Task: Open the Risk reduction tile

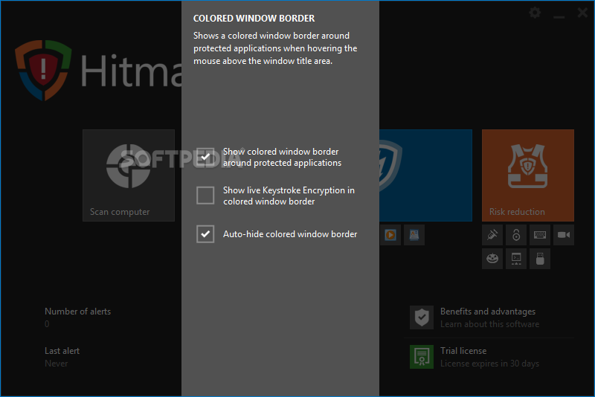Action: click(x=528, y=175)
